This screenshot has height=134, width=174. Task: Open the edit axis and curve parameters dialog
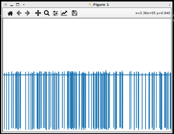click(x=64, y=13)
